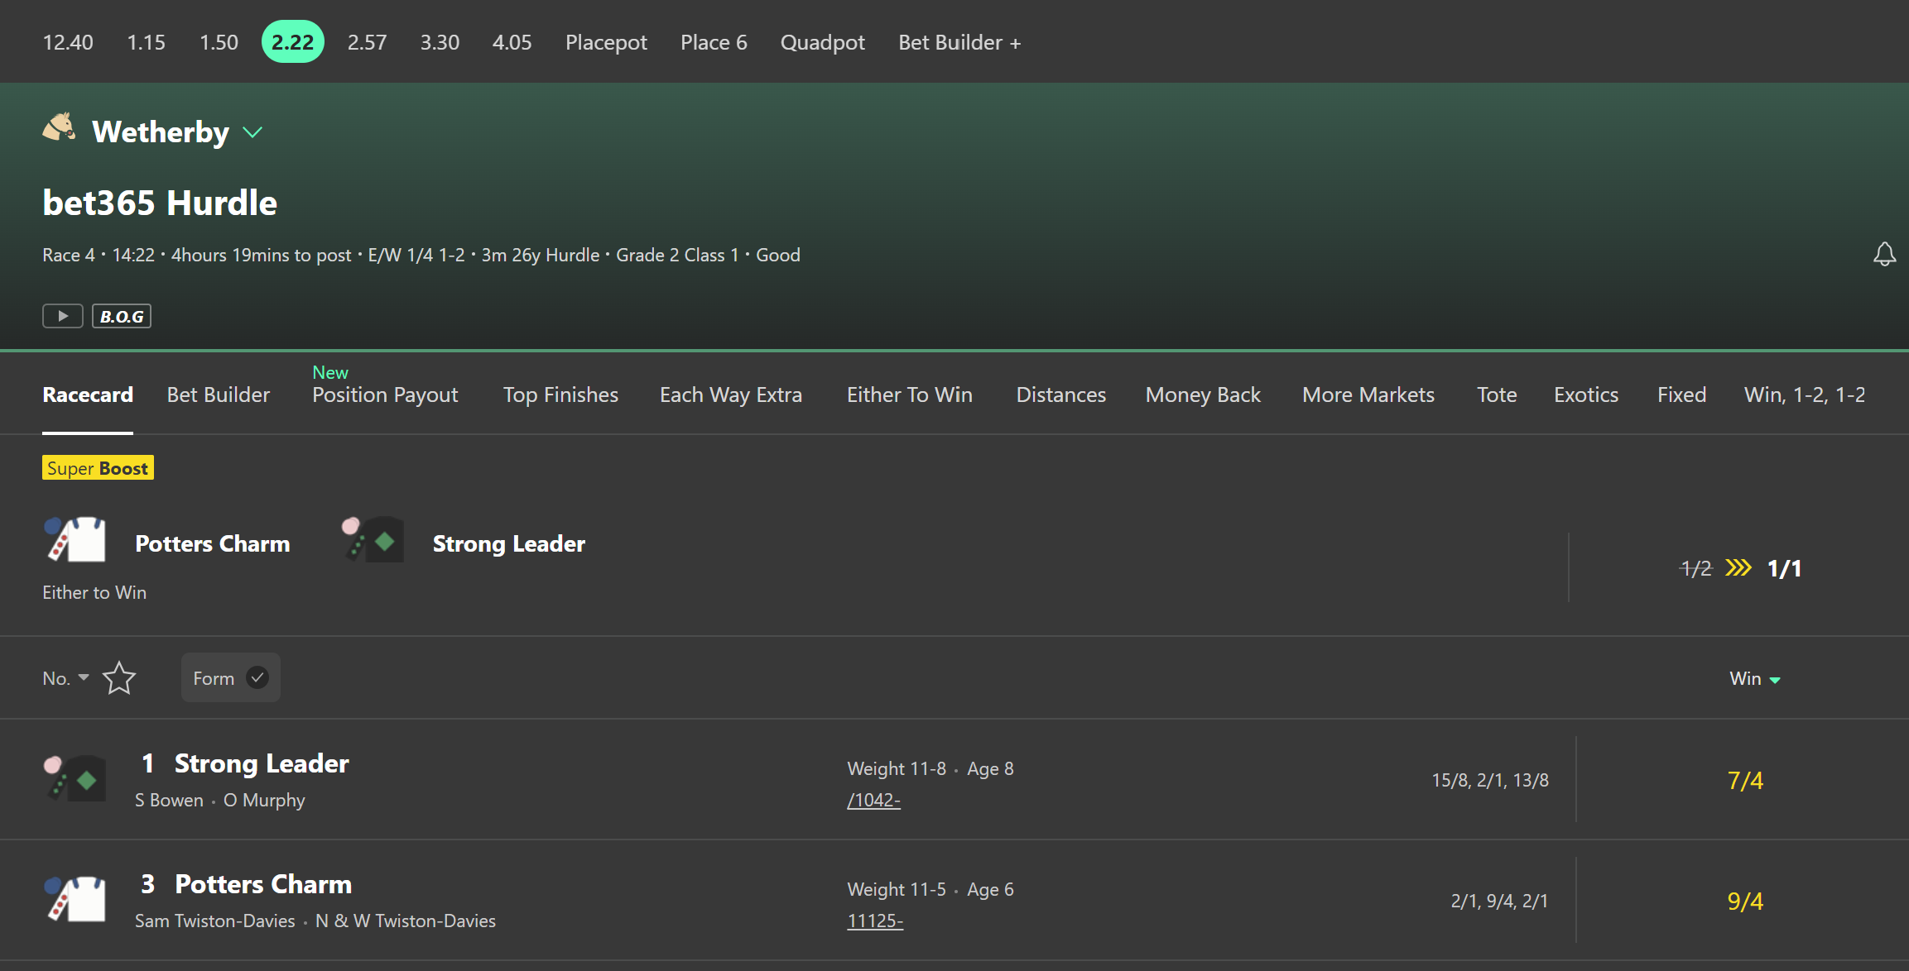Select the highlighted 2.22 race
Screen dimensions: 1909x971
tap(293, 41)
